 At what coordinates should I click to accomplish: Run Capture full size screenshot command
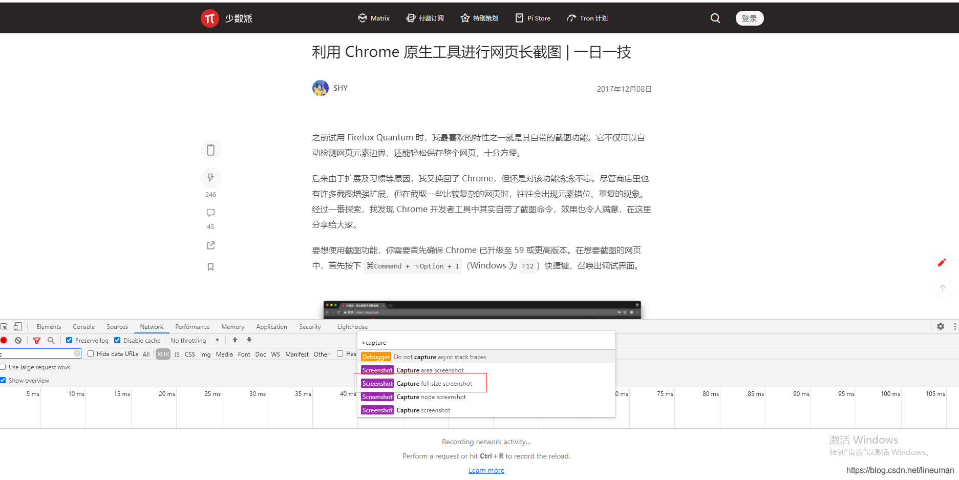pyautogui.click(x=486, y=384)
